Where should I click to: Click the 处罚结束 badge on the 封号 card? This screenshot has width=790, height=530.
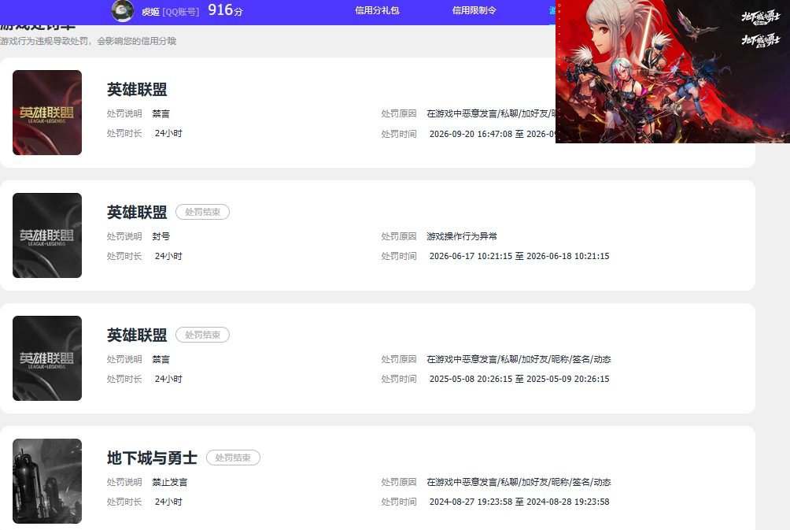[x=202, y=212]
